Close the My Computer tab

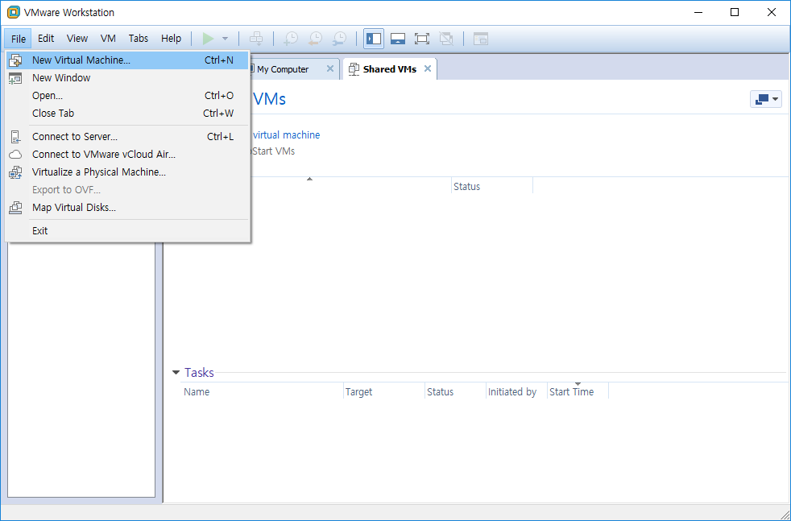[330, 68]
